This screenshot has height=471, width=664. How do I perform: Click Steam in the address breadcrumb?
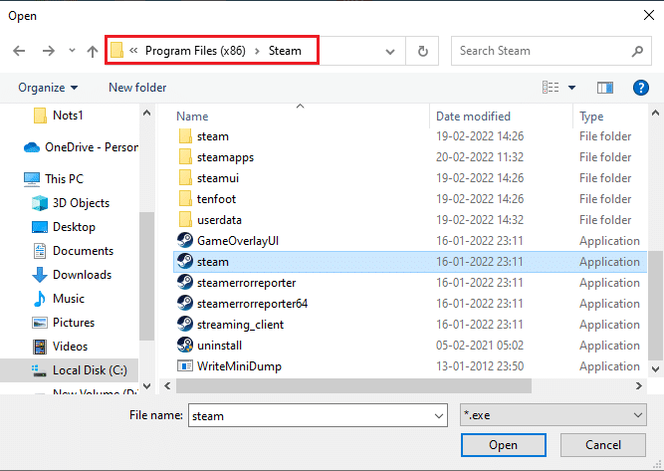[285, 51]
